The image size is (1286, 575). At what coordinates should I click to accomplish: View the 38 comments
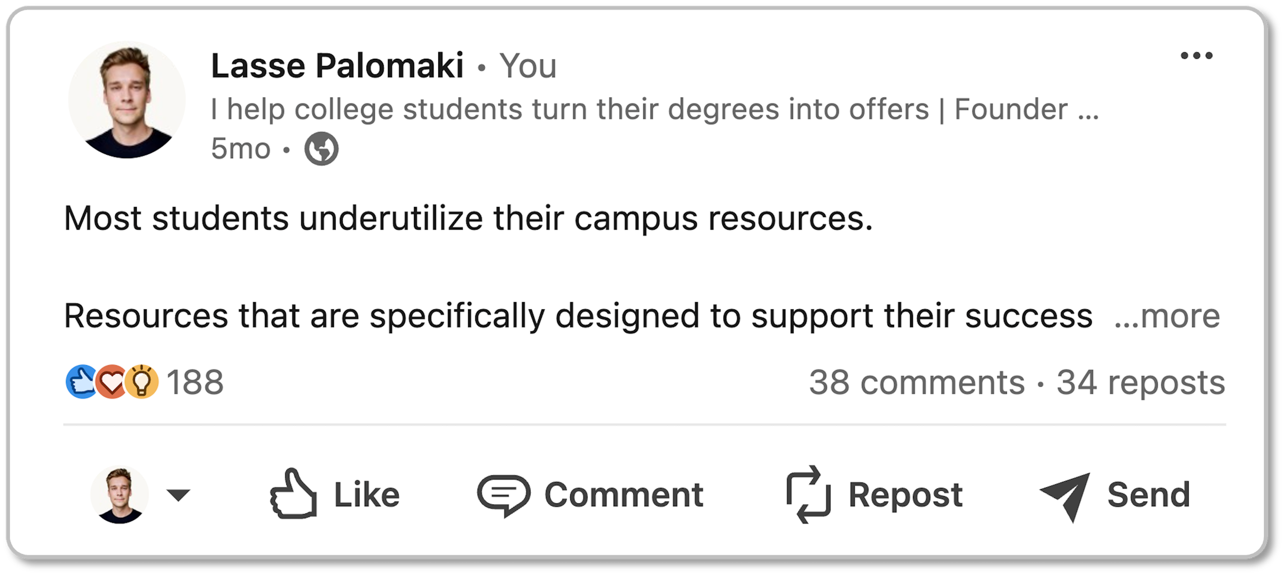[x=917, y=382]
